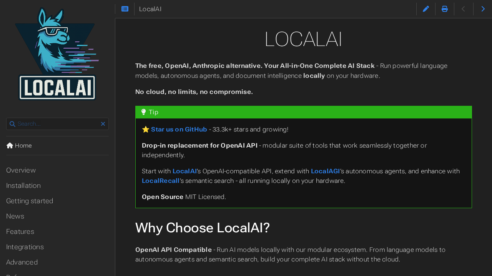
Task: Select the Integrations sidebar entry
Action: point(25,246)
